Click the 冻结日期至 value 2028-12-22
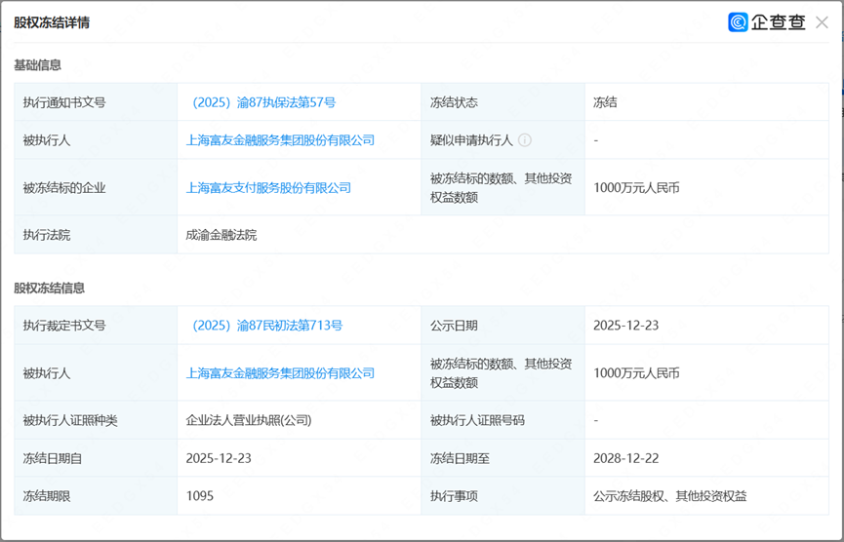Viewport: 844px width, 542px height. pos(625,458)
